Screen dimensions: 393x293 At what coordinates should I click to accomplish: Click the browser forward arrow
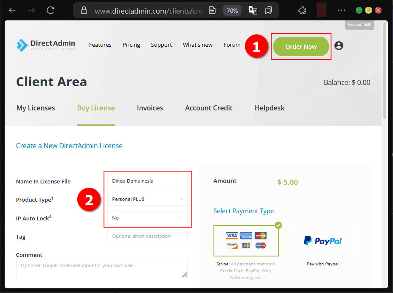[31, 10]
